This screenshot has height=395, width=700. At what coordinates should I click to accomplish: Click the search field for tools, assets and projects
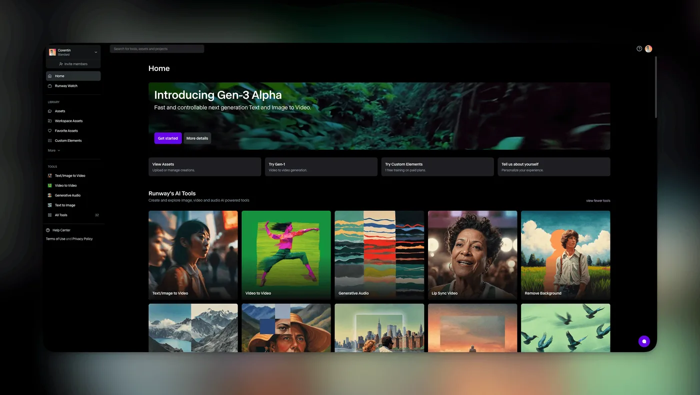point(157,49)
